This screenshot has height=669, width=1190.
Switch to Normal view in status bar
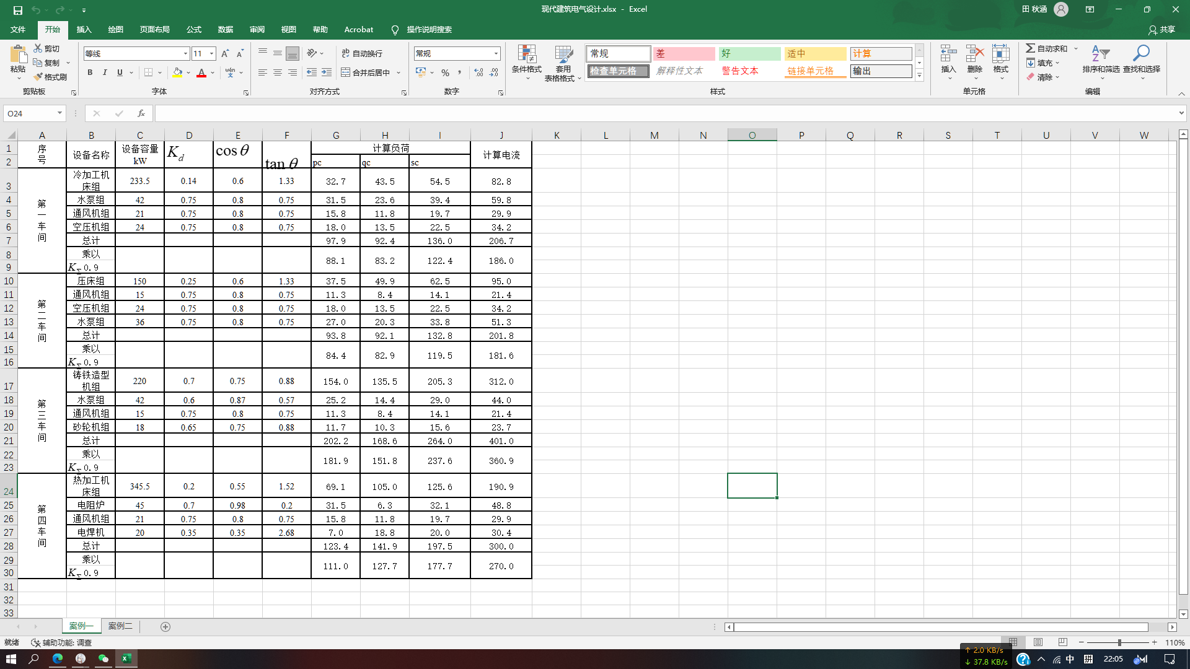(1013, 642)
